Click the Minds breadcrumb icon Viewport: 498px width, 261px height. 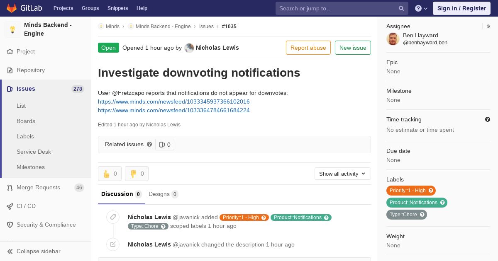(x=101, y=27)
